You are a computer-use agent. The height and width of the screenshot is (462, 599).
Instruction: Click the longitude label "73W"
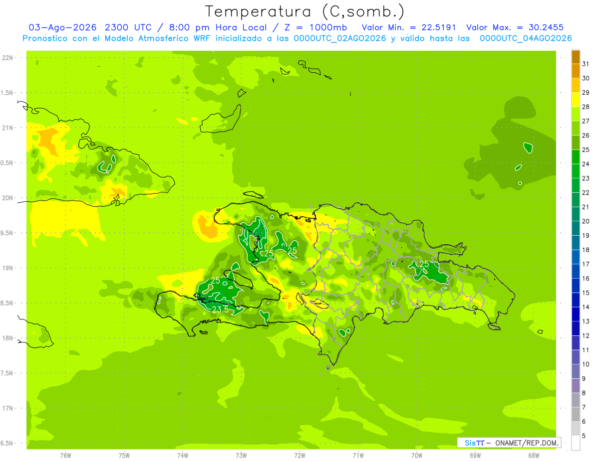241,455
